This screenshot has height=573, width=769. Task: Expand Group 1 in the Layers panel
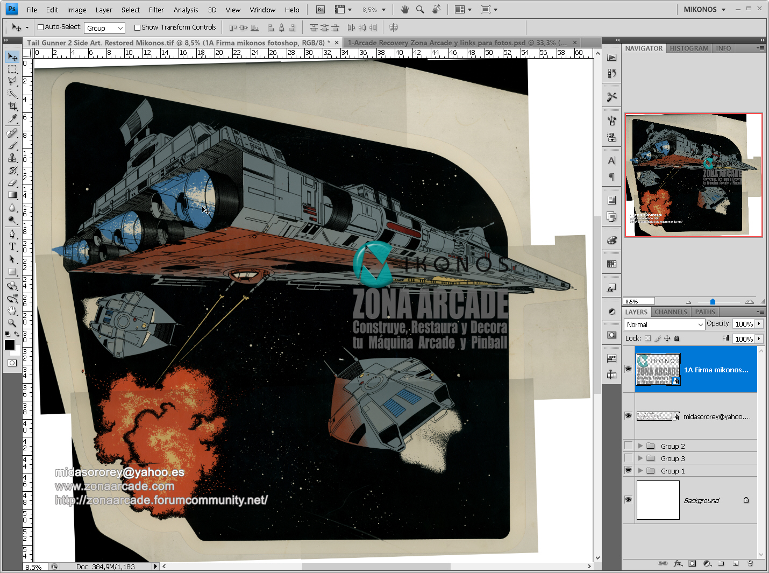click(x=640, y=470)
